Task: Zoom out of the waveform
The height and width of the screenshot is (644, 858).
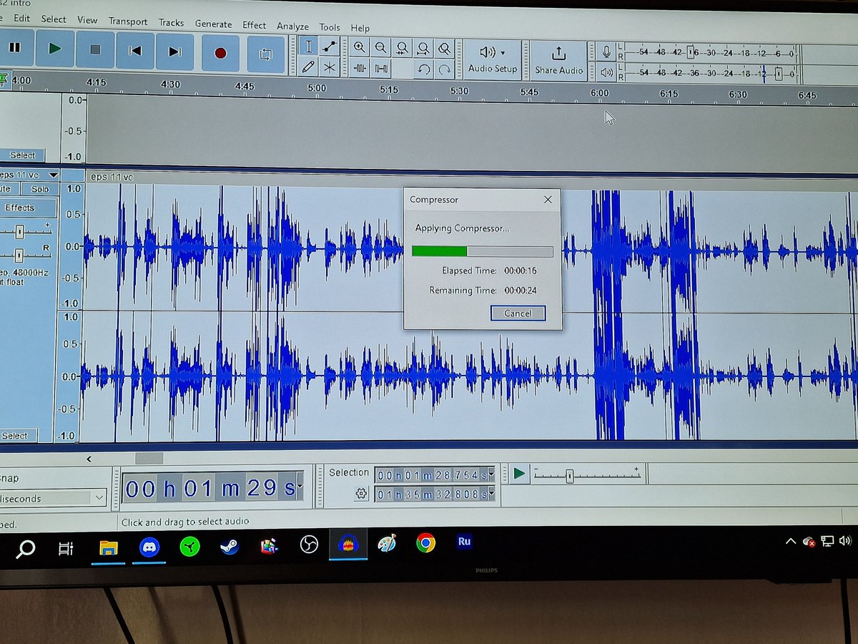Action: pos(381,48)
